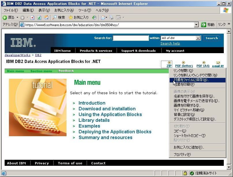
Task: Click the Terms of use footer link
Action: pyautogui.click(x=70, y=163)
